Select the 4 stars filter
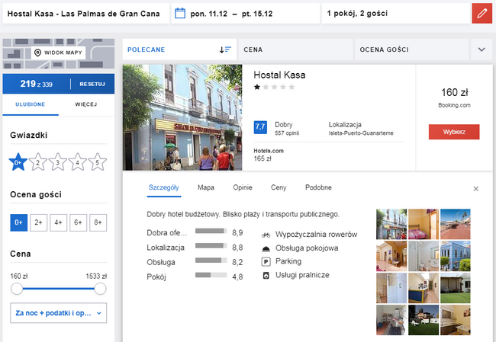 point(78,162)
